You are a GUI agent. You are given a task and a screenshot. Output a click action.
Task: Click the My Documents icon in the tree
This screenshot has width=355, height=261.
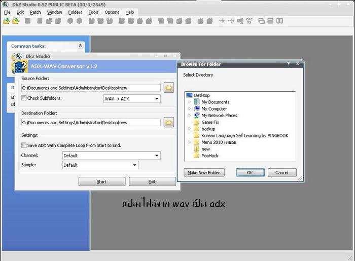197,102
